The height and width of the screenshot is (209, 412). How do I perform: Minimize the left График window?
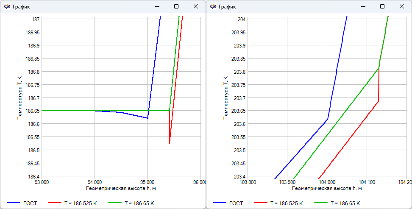[157, 7]
